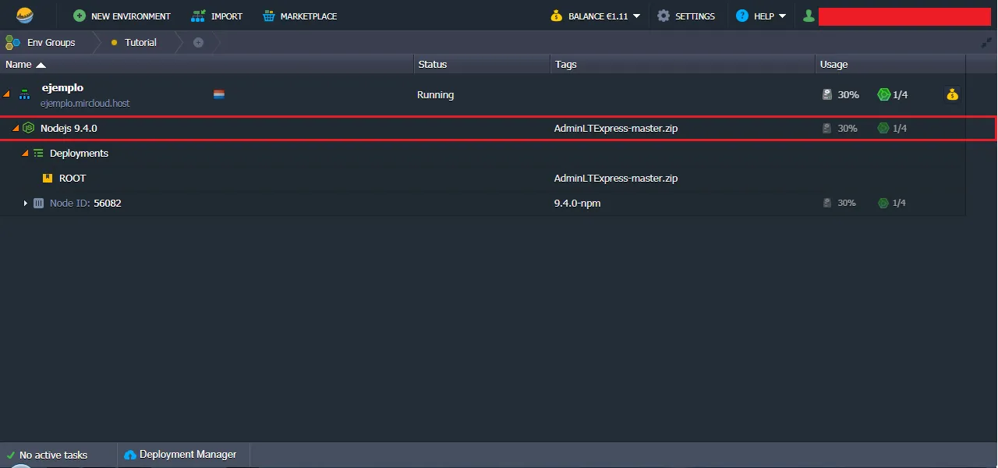Click AdminLTExpress-master.zip tag in Nodejs row

point(616,128)
